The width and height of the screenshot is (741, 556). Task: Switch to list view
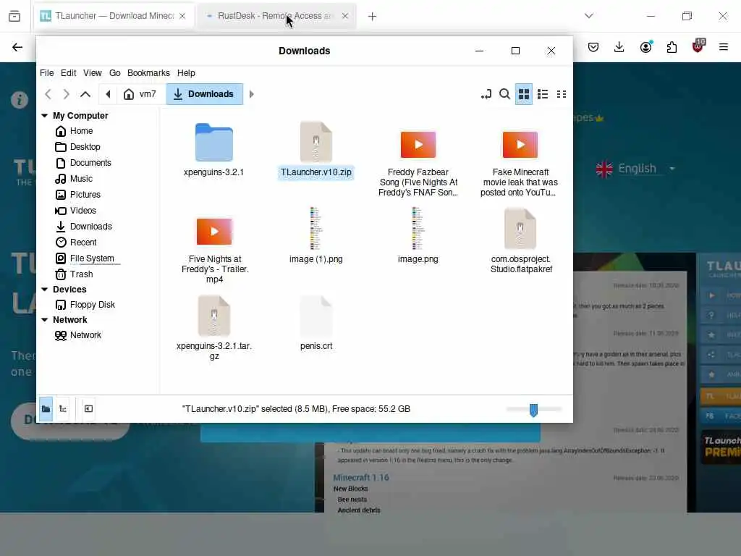point(543,94)
